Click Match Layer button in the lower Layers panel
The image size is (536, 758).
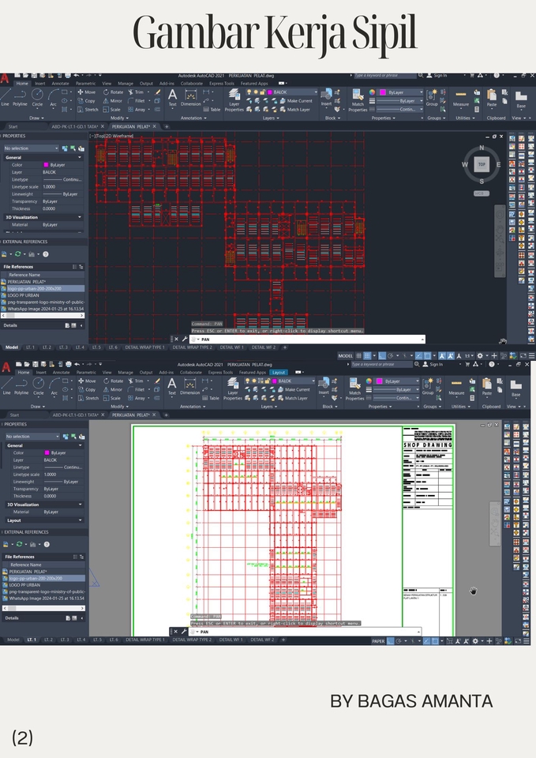click(x=296, y=398)
